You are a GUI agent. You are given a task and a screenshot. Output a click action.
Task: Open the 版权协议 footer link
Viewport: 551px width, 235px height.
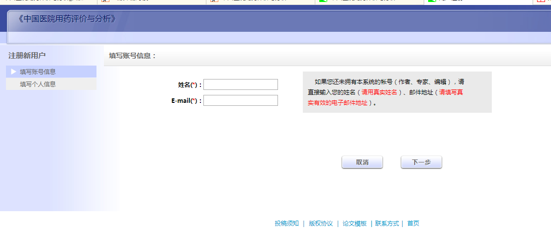[321, 224]
